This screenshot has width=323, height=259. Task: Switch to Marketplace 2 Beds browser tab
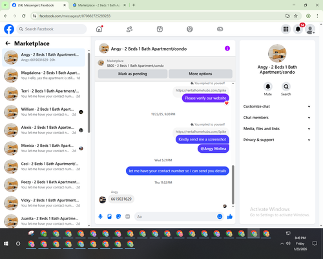(x=99, y=5)
